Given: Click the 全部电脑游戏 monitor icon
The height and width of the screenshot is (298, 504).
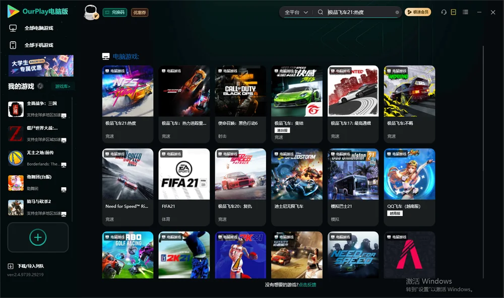Looking at the screenshot, I should [13, 28].
